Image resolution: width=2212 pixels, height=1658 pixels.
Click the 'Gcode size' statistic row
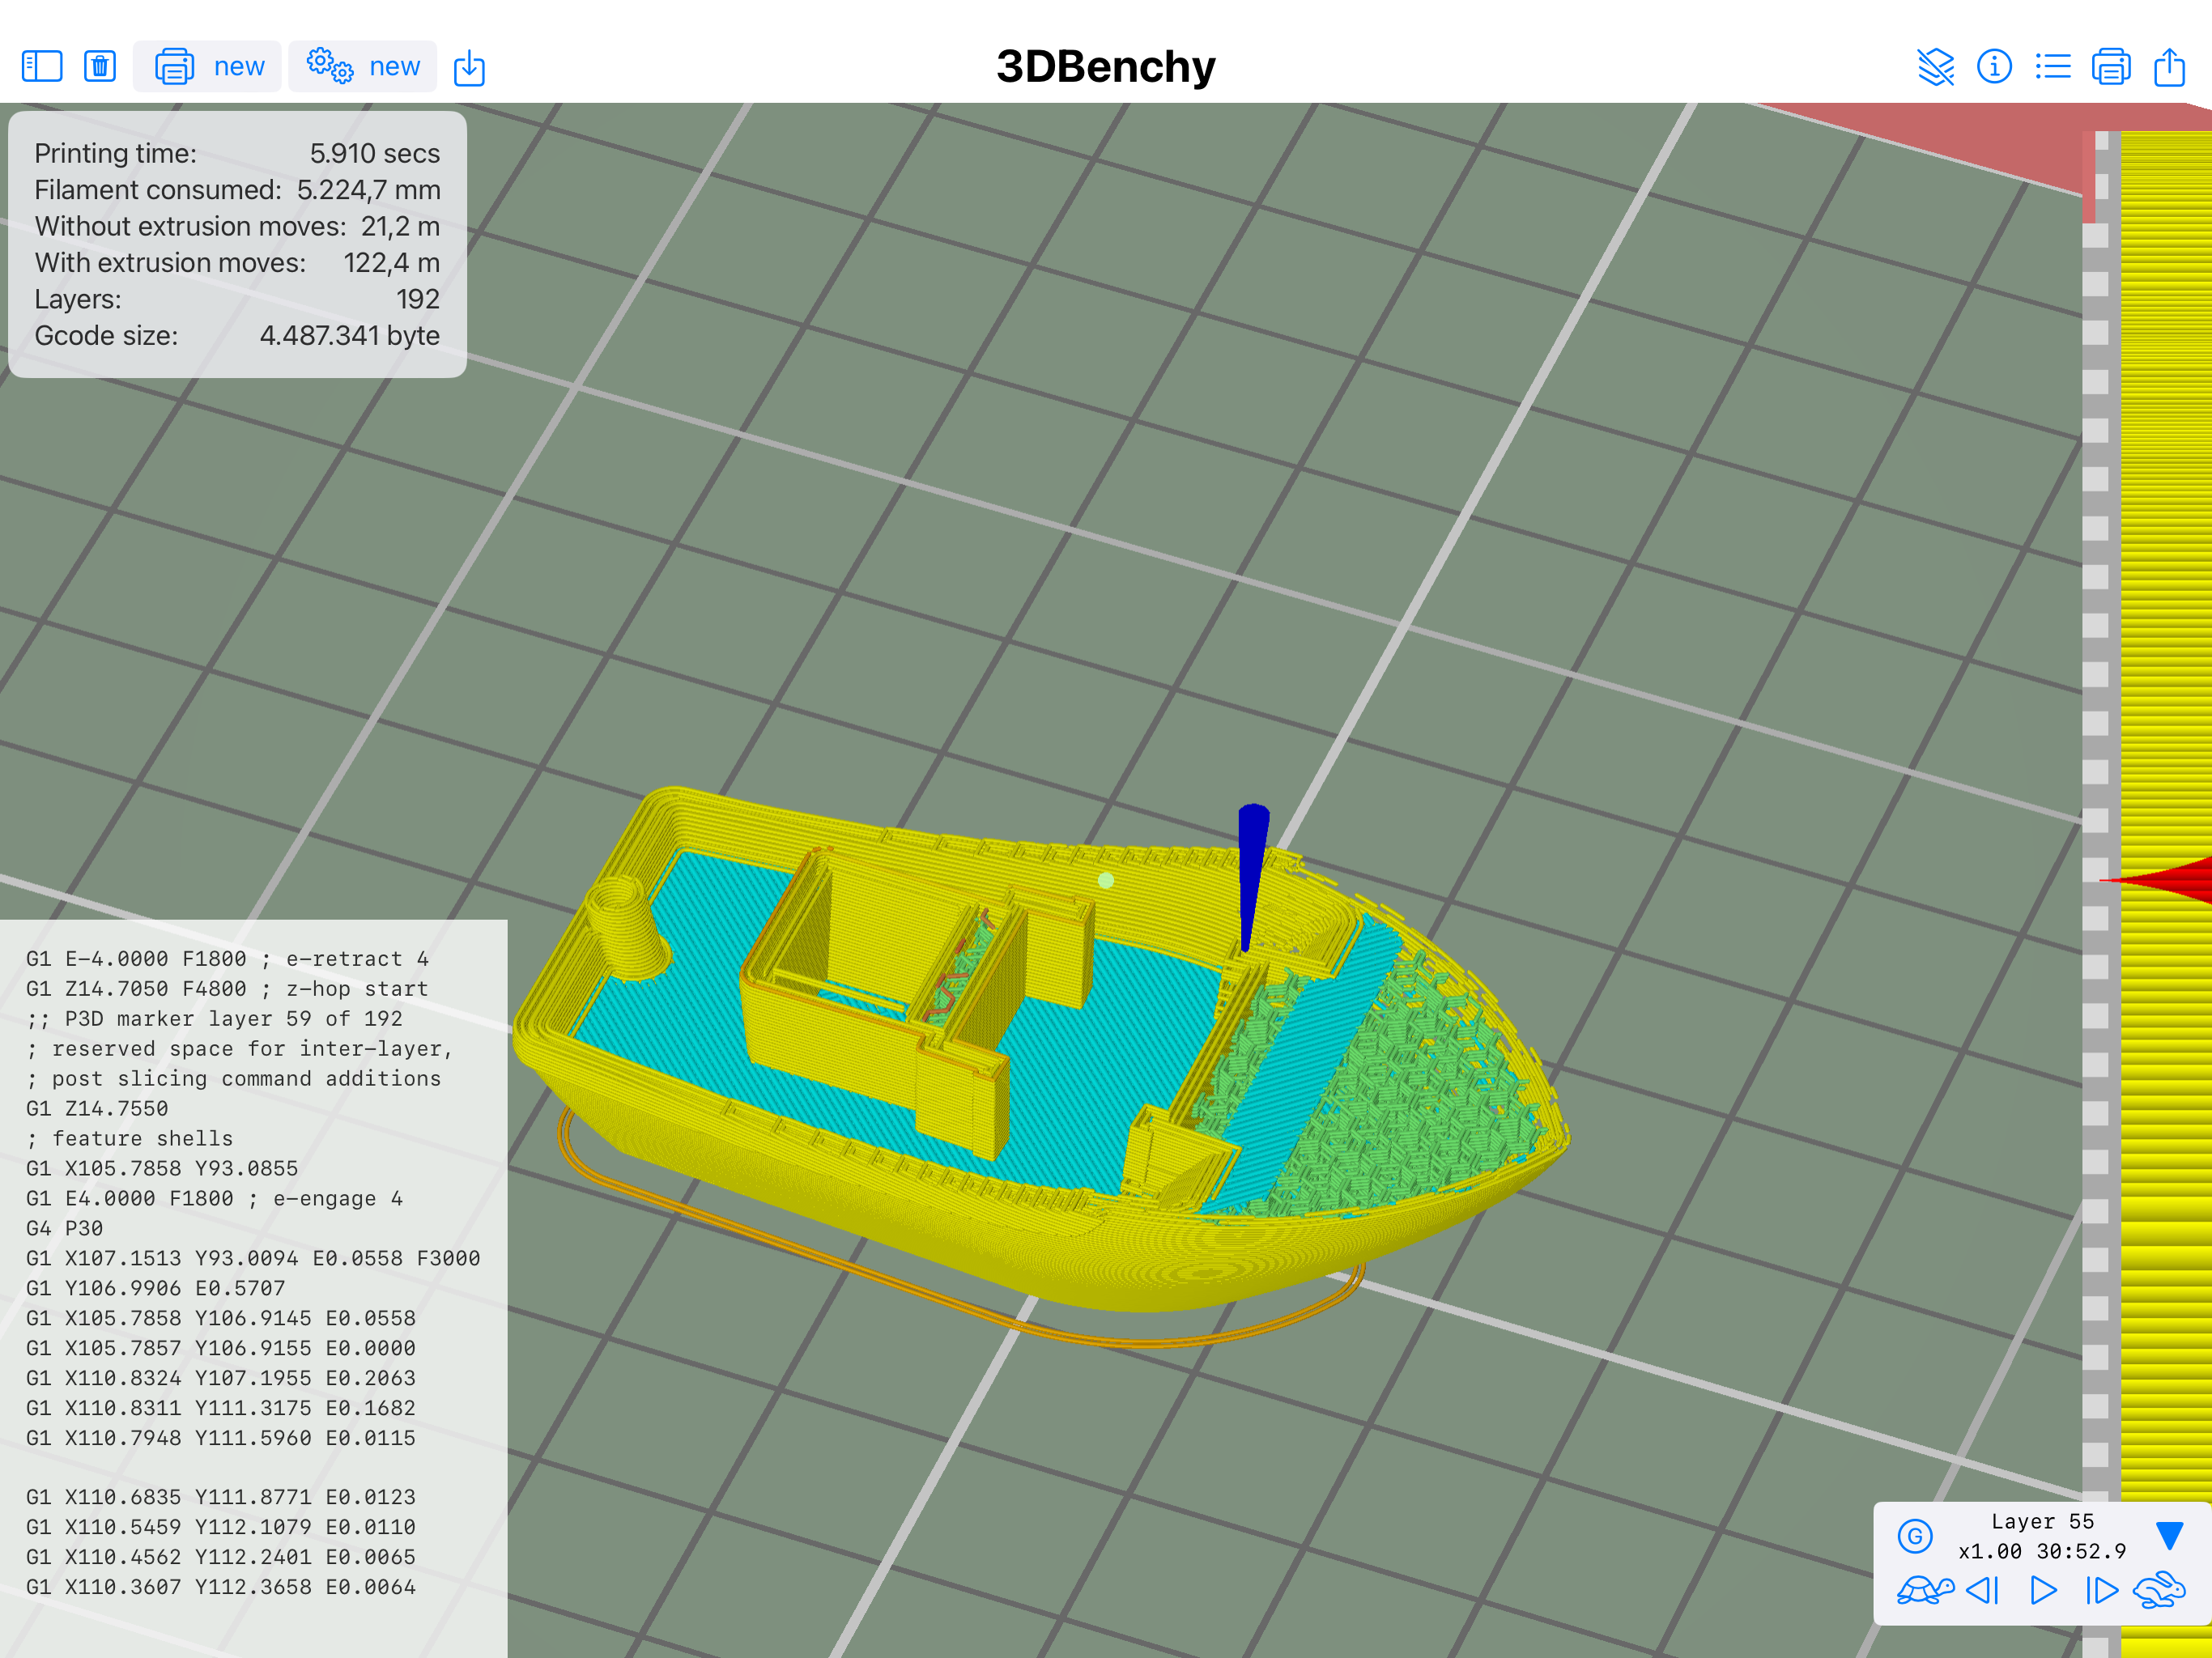tap(237, 336)
